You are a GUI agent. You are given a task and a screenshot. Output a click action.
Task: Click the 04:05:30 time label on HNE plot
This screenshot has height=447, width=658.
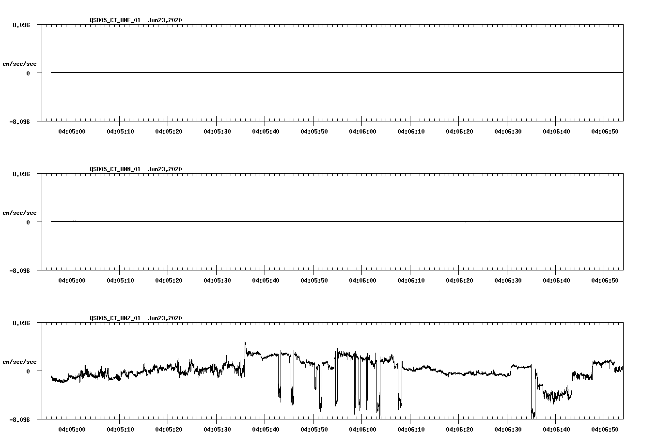tap(217, 132)
